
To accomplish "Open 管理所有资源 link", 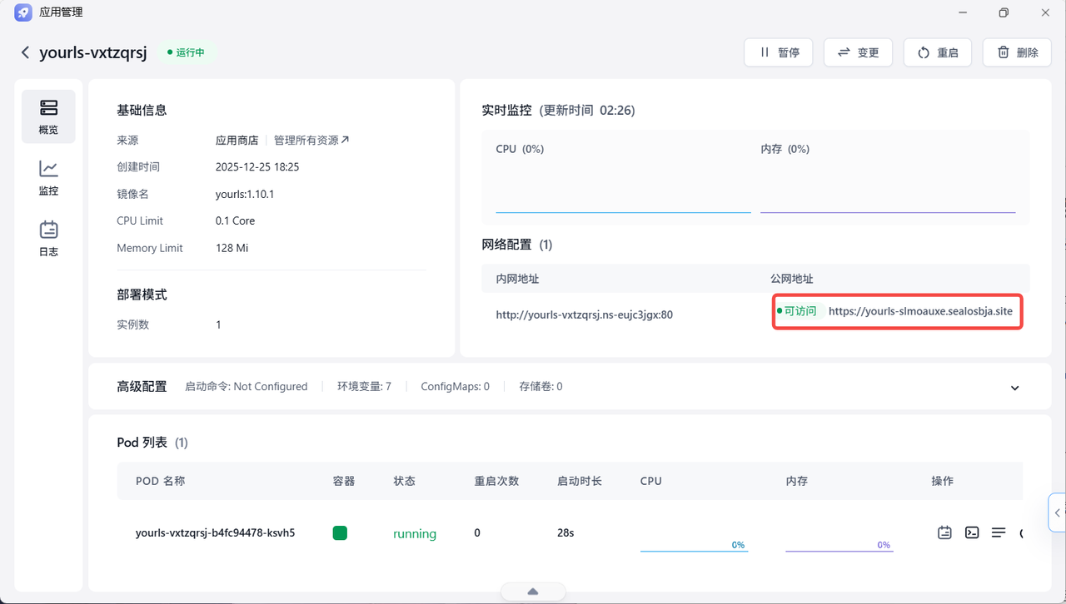I will (311, 141).
